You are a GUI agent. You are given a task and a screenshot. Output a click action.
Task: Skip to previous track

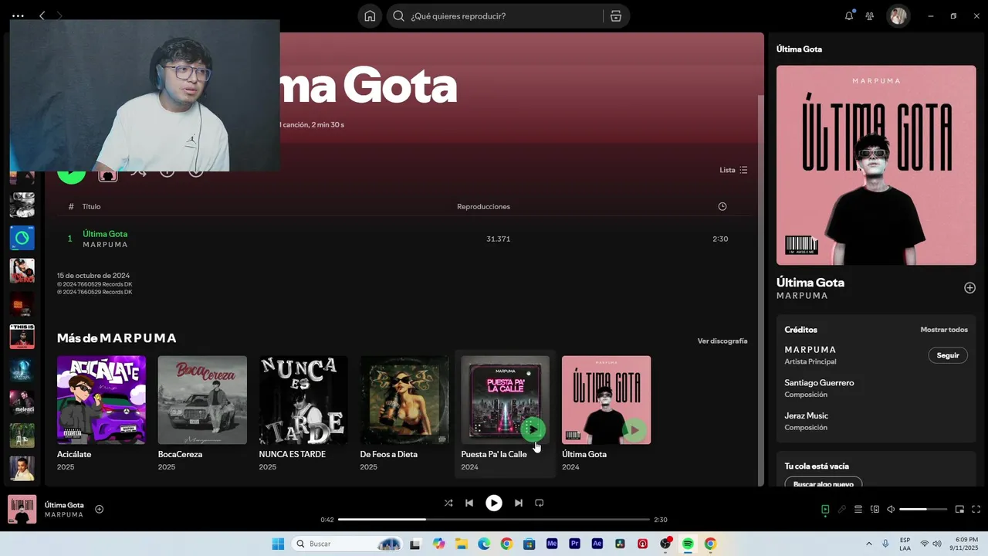(469, 503)
